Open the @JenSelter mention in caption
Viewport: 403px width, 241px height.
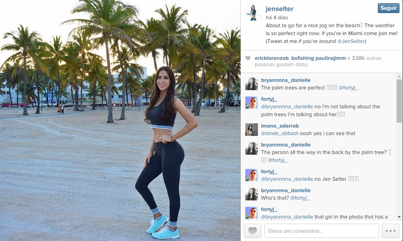tap(351, 41)
